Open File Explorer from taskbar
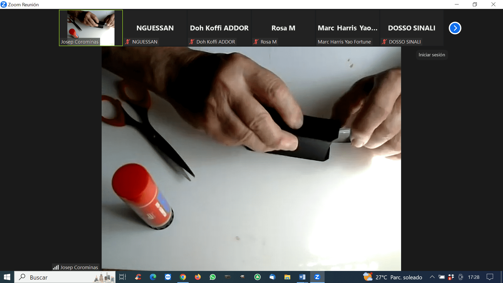The image size is (503, 283). (287, 277)
